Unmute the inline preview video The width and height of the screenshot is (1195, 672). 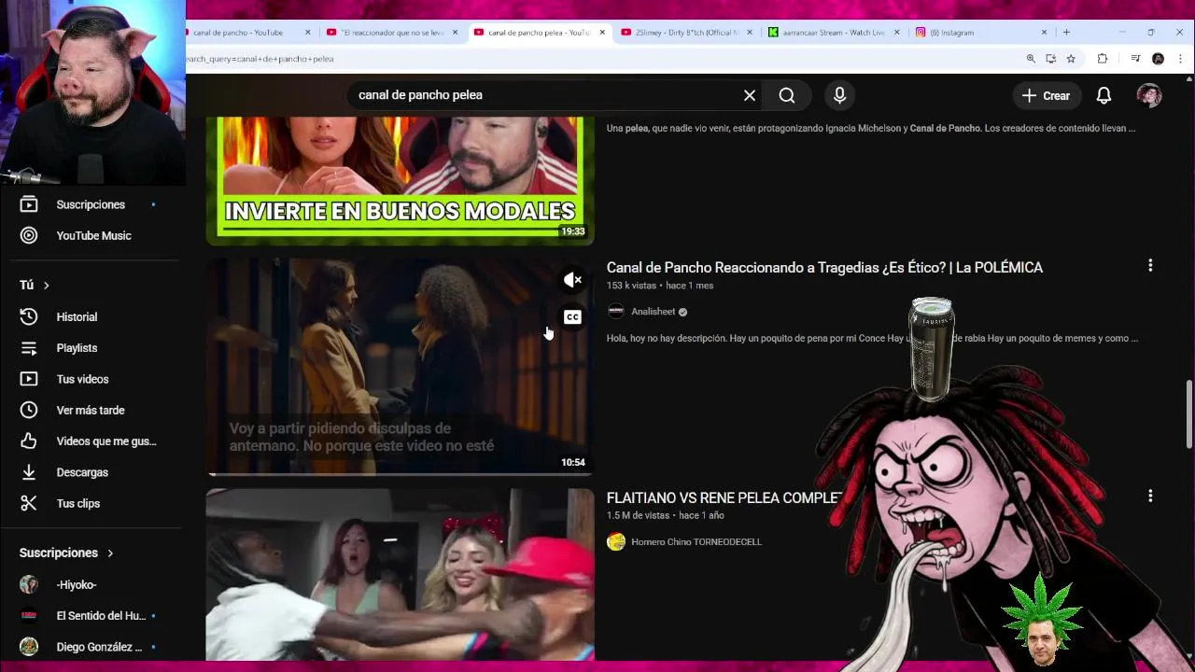click(572, 280)
